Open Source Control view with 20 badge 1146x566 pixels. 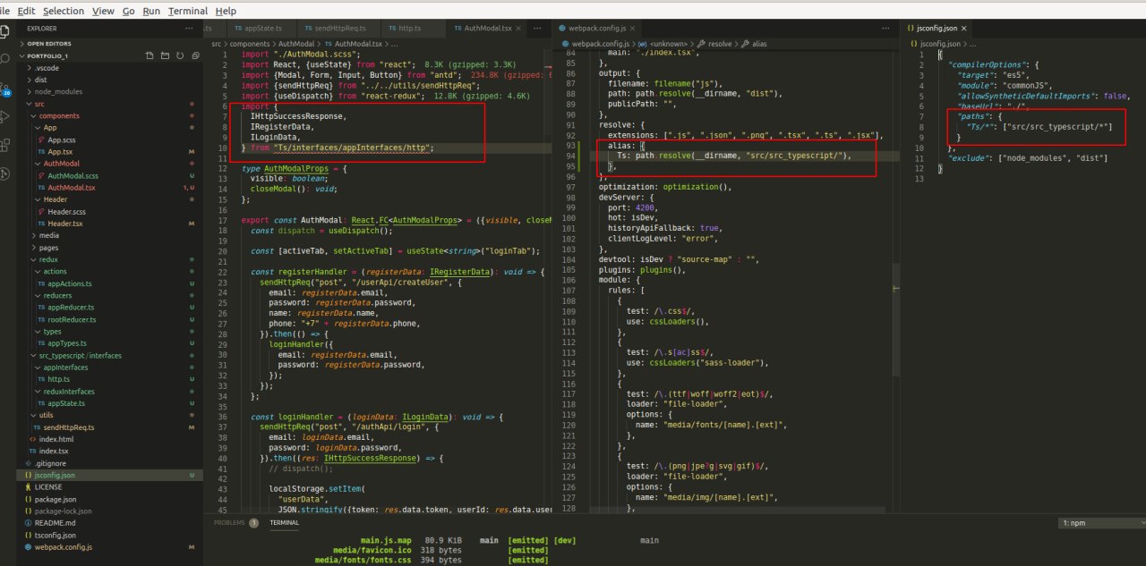point(6,88)
